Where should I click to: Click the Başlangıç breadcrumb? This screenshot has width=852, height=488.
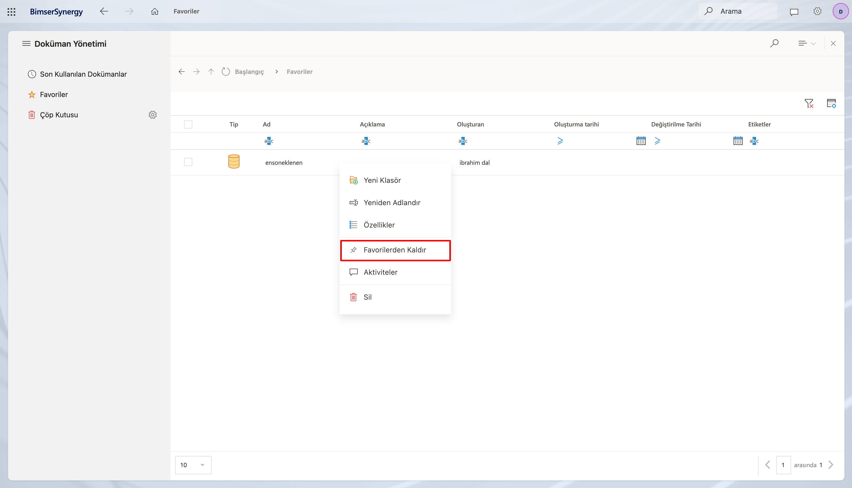(249, 72)
